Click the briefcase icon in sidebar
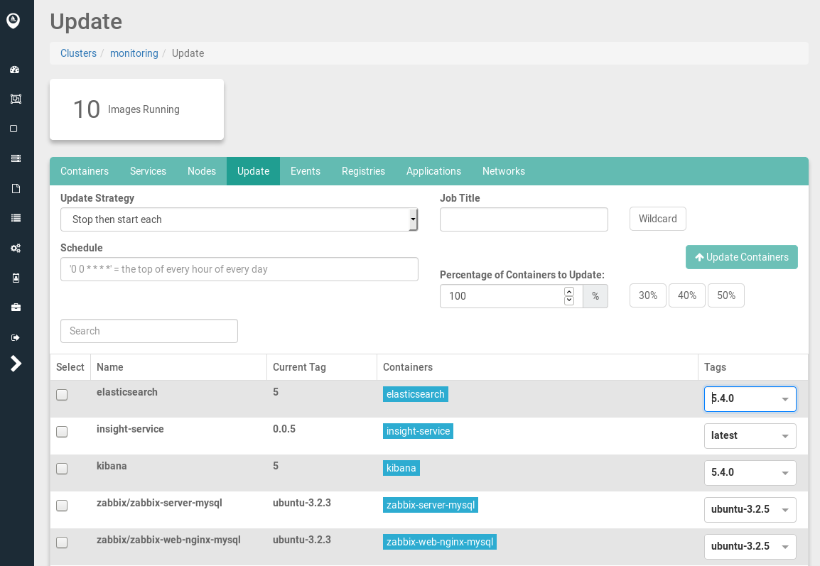Screen dimensions: 820x566 (x=15, y=308)
